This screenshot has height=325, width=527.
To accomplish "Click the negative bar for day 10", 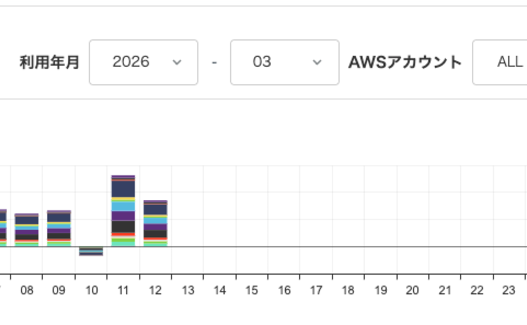I will point(91,251).
